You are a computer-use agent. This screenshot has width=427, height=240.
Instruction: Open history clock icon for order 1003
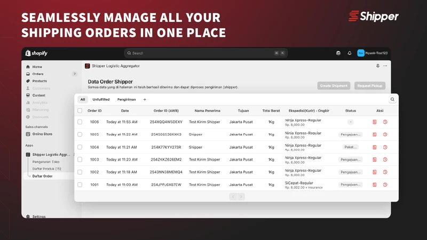point(385,159)
